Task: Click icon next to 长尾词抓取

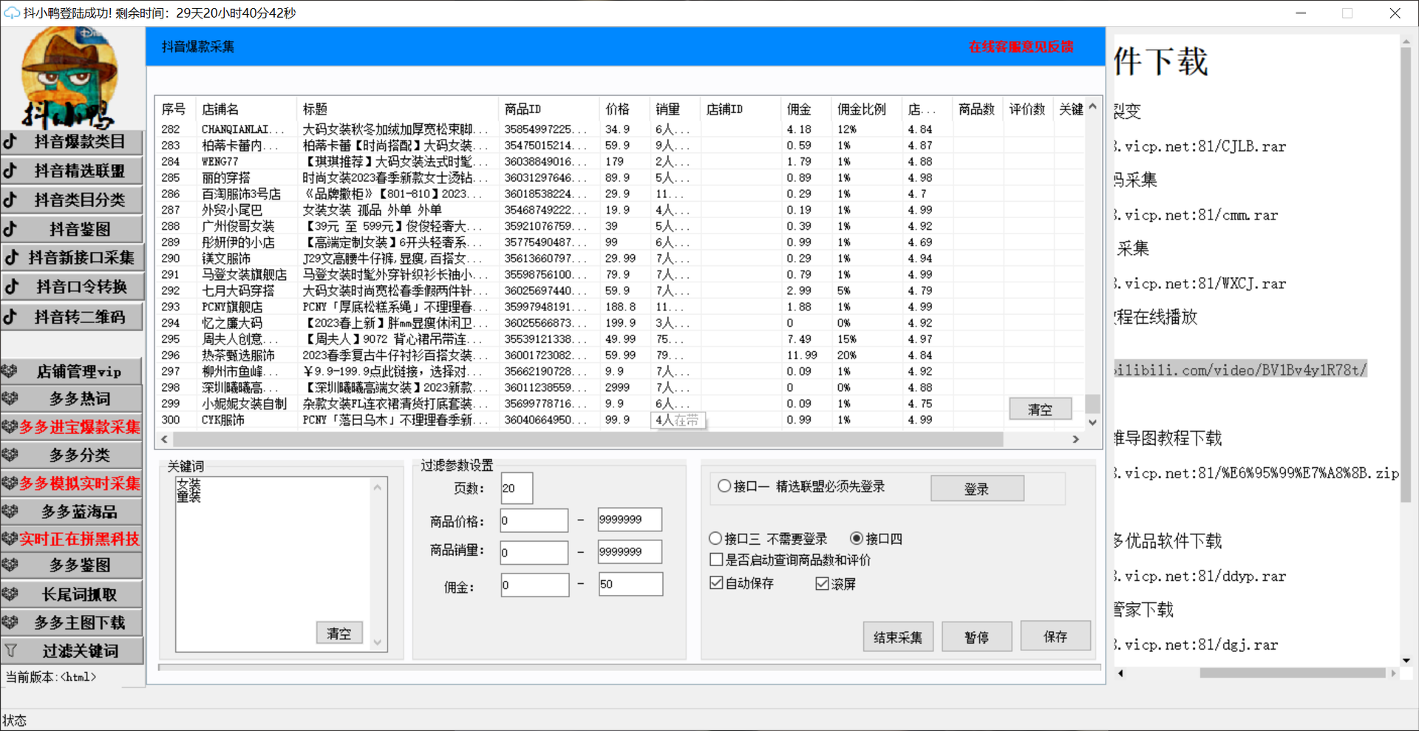Action: pos(10,594)
